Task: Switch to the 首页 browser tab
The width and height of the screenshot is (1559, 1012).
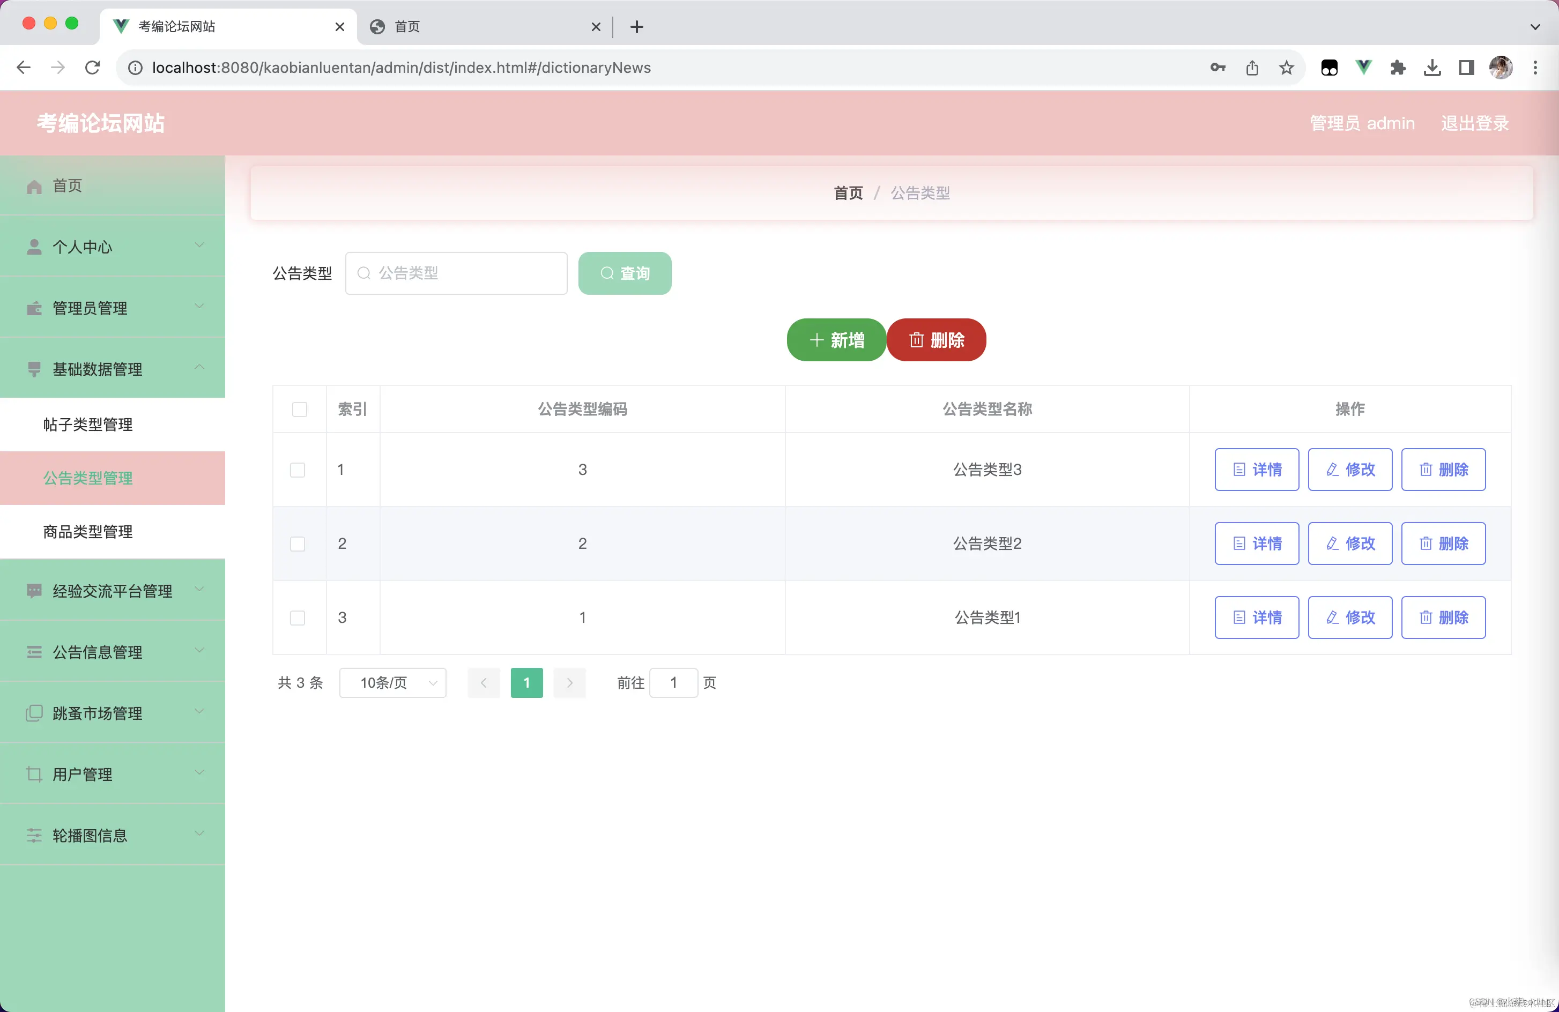Action: pyautogui.click(x=406, y=27)
